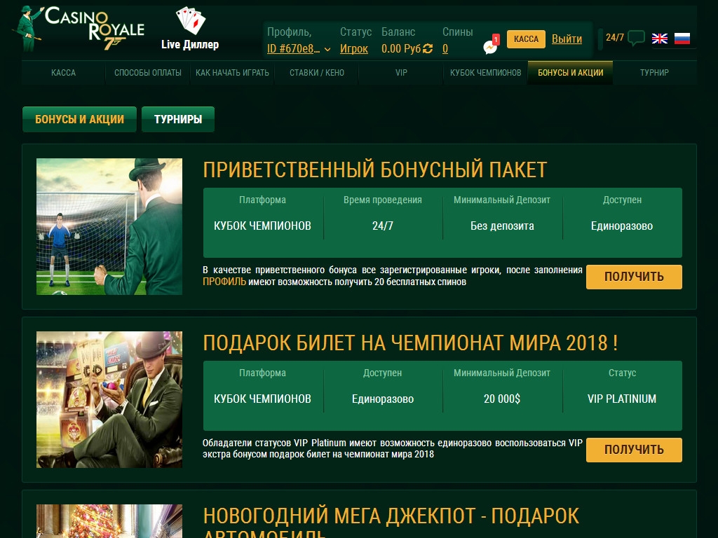Open the goalkeeper welcome bonus thumbnail
The image size is (718, 538).
pos(109,226)
